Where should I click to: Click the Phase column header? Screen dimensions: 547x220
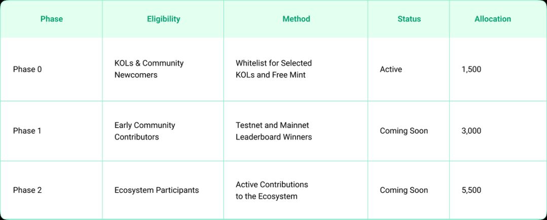[52, 19]
